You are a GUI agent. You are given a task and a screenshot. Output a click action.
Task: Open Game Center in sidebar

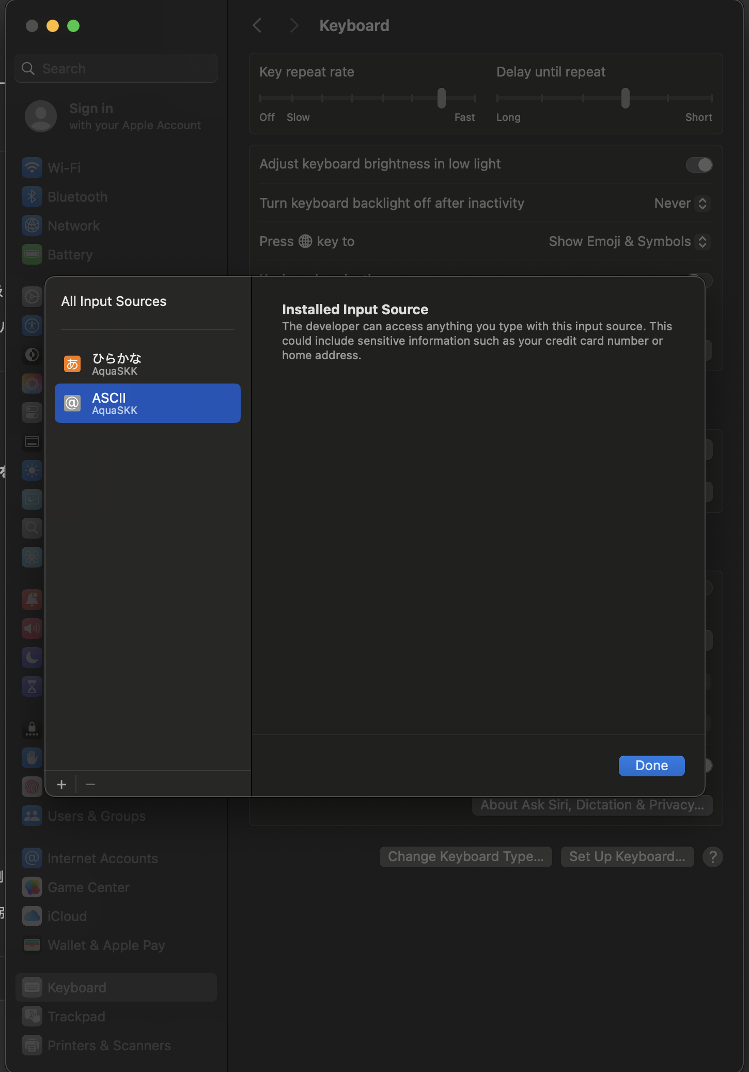coord(116,887)
